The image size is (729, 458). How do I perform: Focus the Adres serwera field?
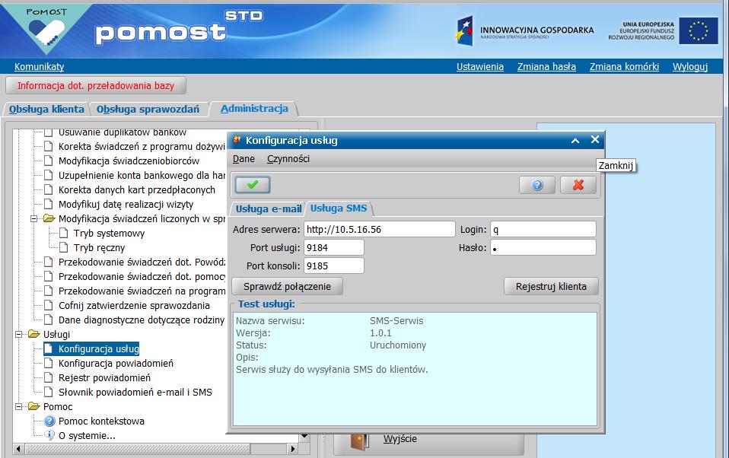point(380,229)
